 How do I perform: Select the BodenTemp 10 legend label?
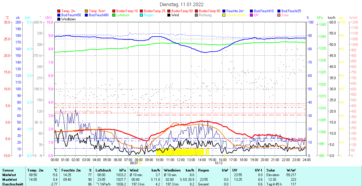(127, 11)
